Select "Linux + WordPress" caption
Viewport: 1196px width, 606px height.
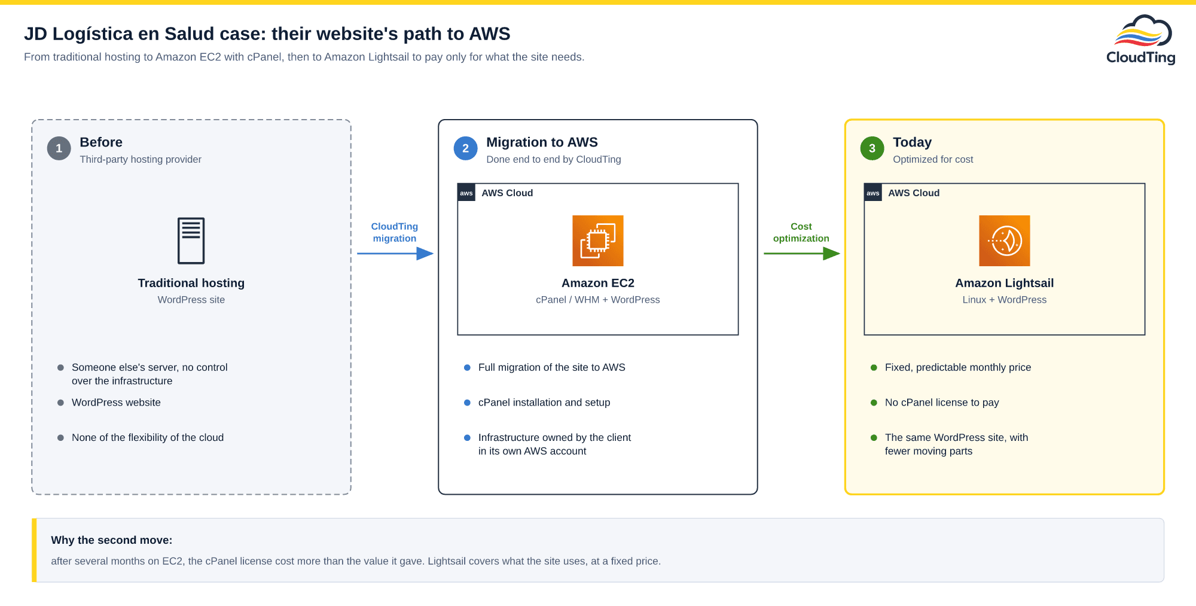1005,300
